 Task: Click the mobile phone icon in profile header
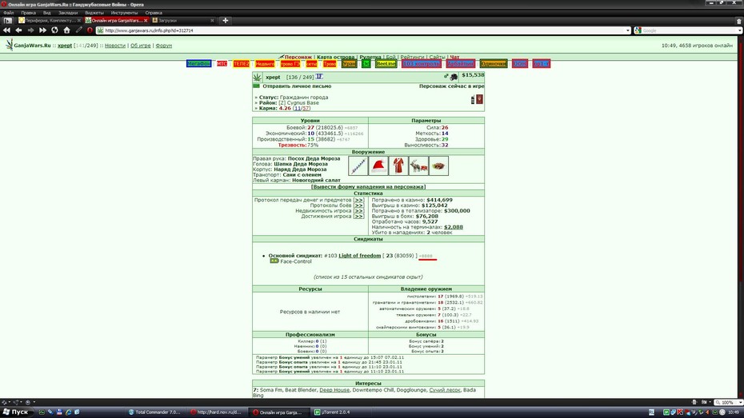(473, 100)
